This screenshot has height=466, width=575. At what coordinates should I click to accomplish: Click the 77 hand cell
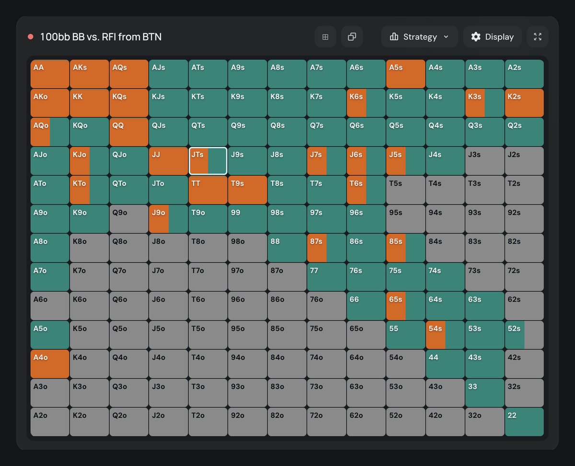click(327, 277)
